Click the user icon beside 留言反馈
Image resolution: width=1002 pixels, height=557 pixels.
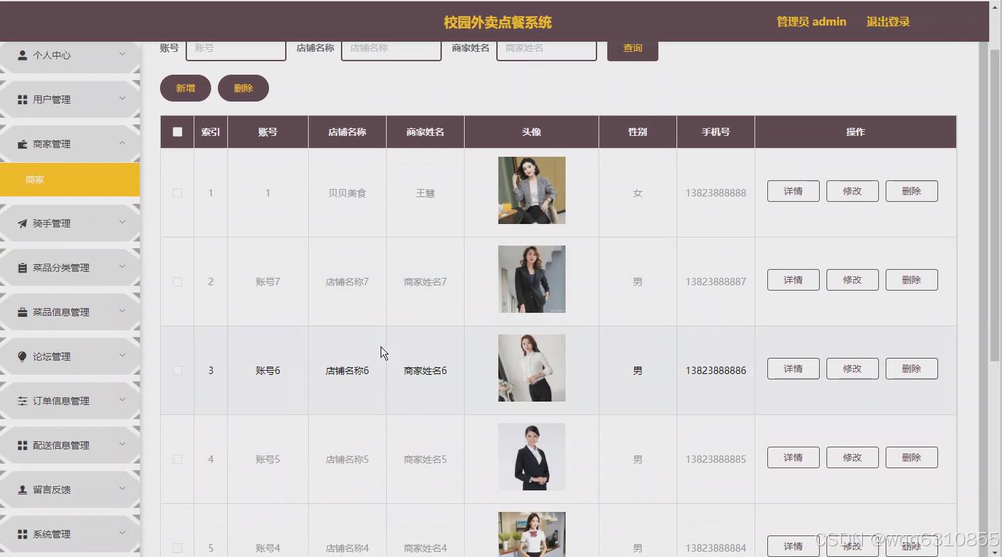pos(22,490)
